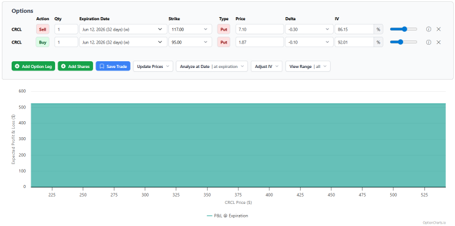Open the Update Prices menu
Viewport: 455px width, 226px height.
click(x=153, y=66)
